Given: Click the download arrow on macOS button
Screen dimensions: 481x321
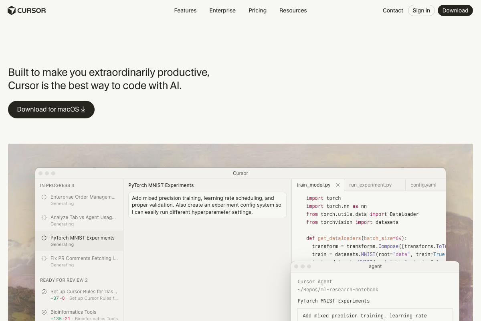Looking at the screenshot, I should (x=83, y=110).
